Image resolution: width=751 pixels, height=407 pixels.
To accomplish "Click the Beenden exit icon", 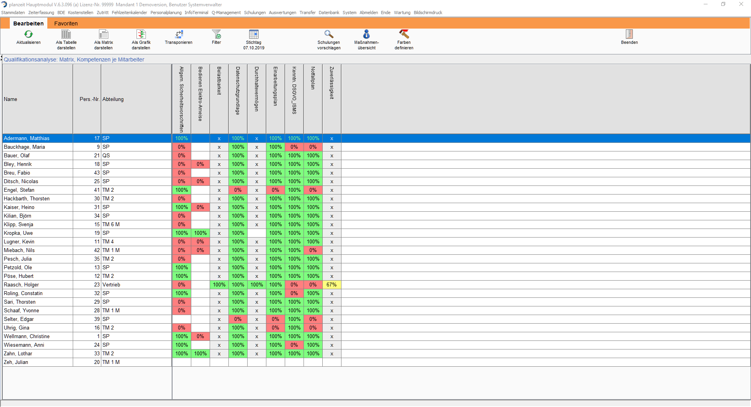I will coord(629,34).
